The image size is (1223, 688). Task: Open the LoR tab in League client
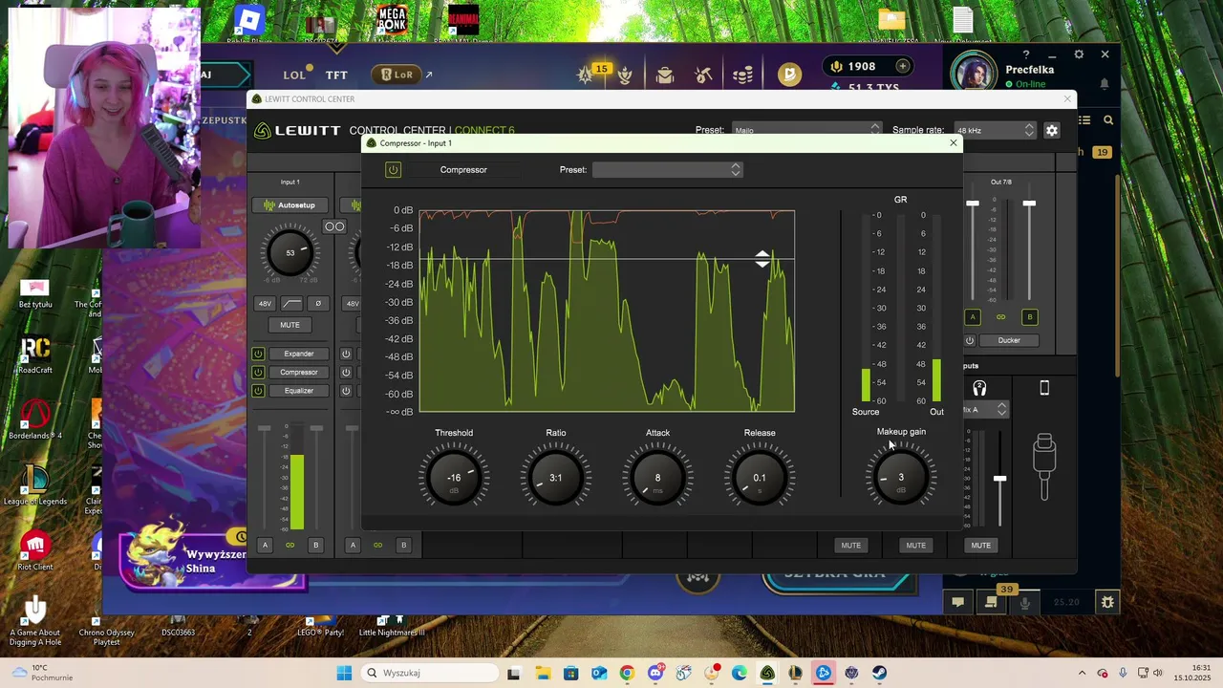397,75
